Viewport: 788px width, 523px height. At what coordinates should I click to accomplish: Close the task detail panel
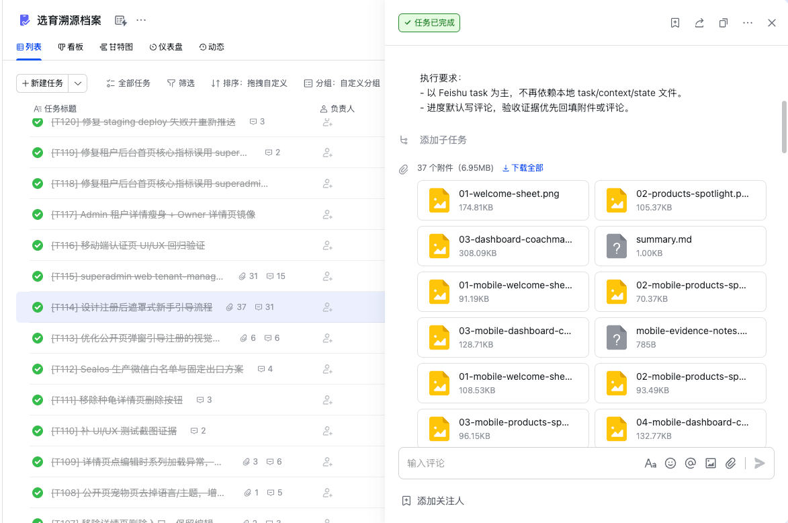771,23
